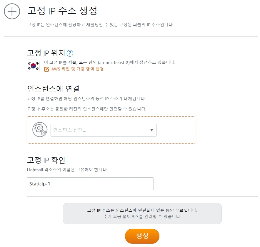Click the gear instance icon

click(x=40, y=130)
